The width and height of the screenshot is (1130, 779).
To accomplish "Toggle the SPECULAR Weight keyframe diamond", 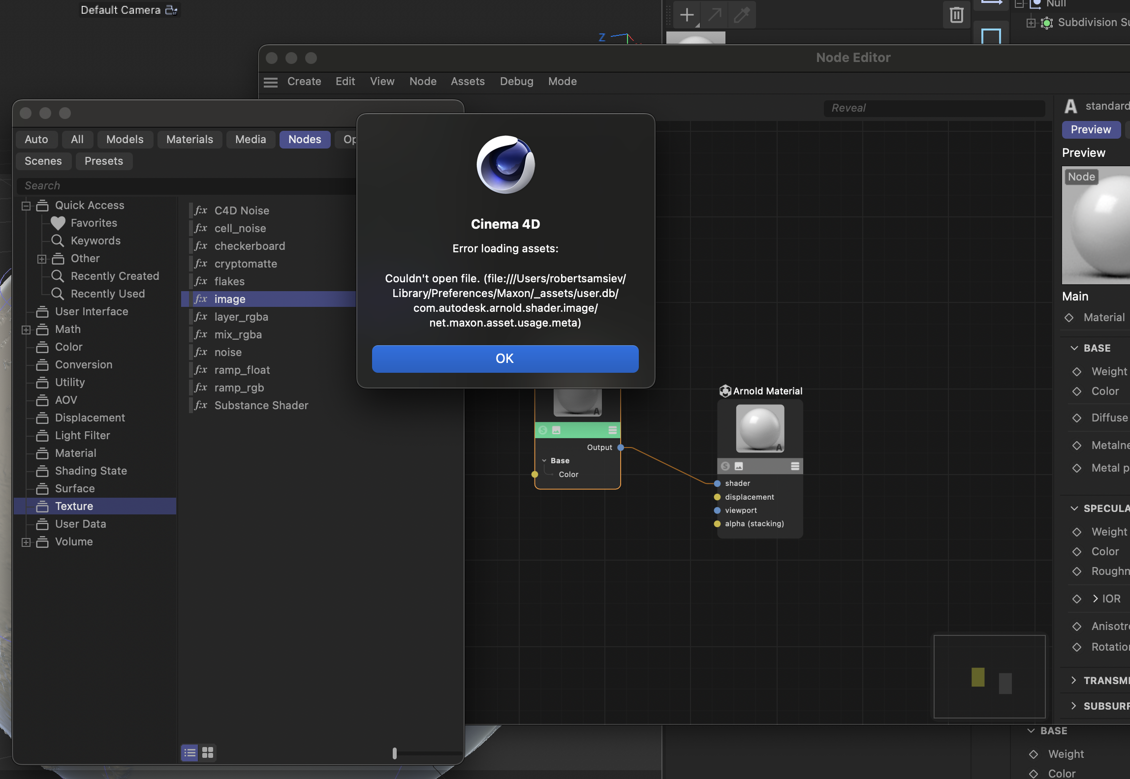I will pos(1077,532).
